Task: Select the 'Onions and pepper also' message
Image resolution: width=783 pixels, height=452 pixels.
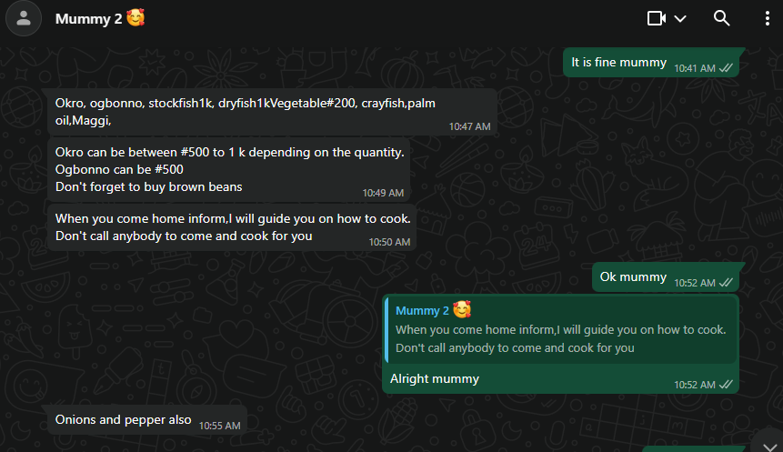Action: 147,419
